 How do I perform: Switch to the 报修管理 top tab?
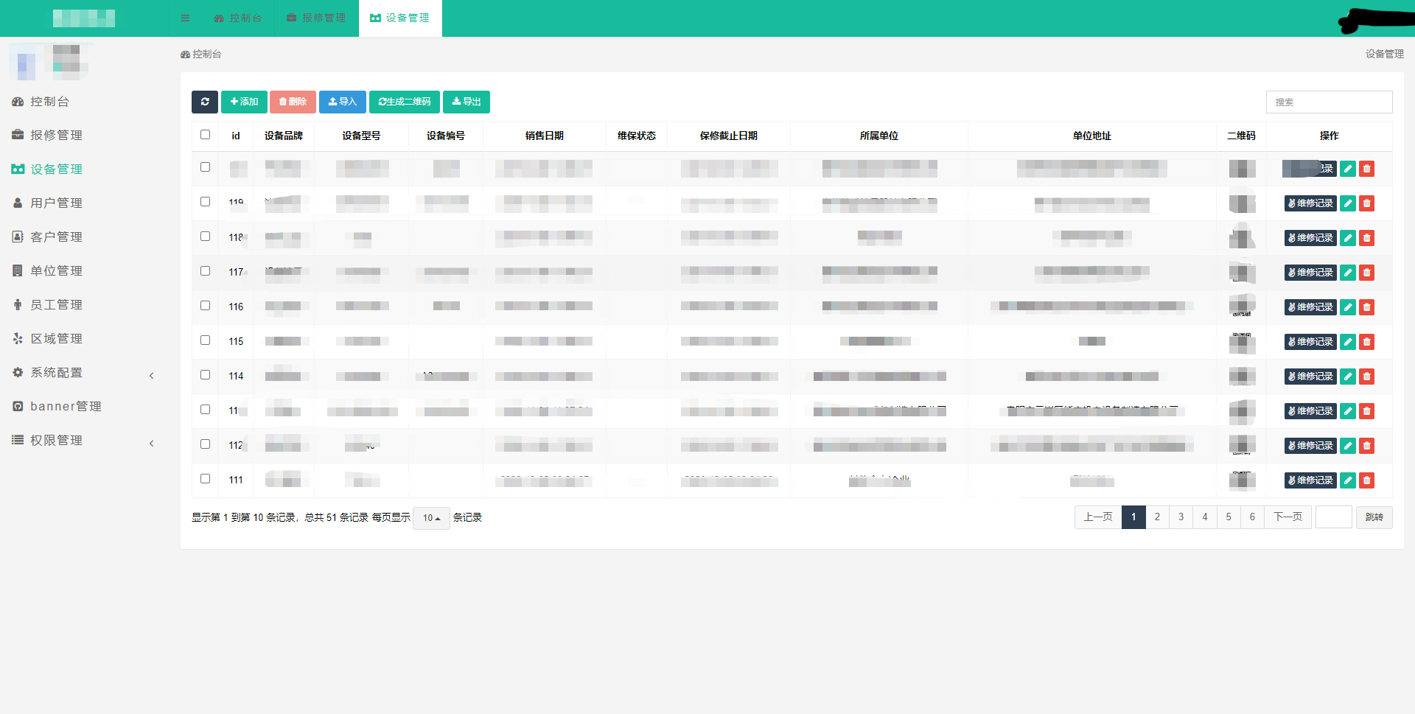pos(316,18)
